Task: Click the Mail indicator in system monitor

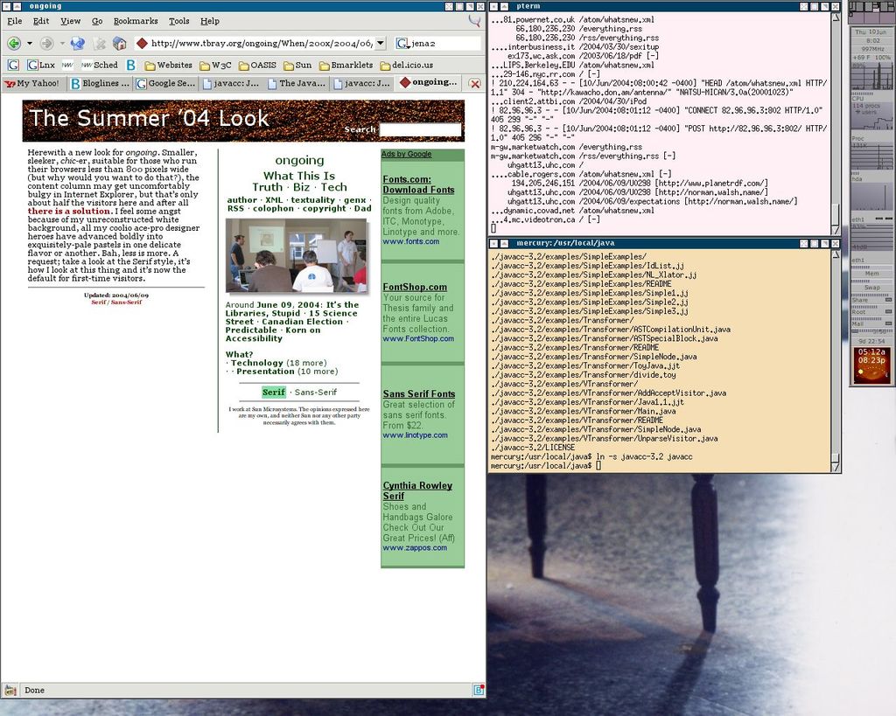Action: [871, 323]
